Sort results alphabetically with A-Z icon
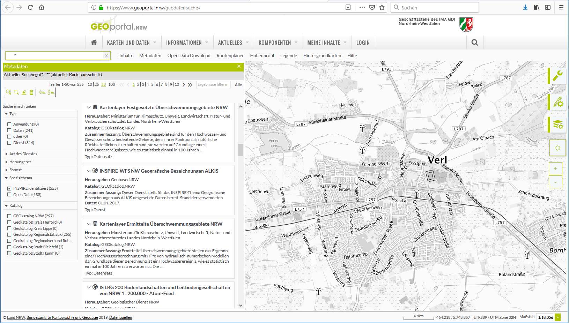 click(51, 92)
